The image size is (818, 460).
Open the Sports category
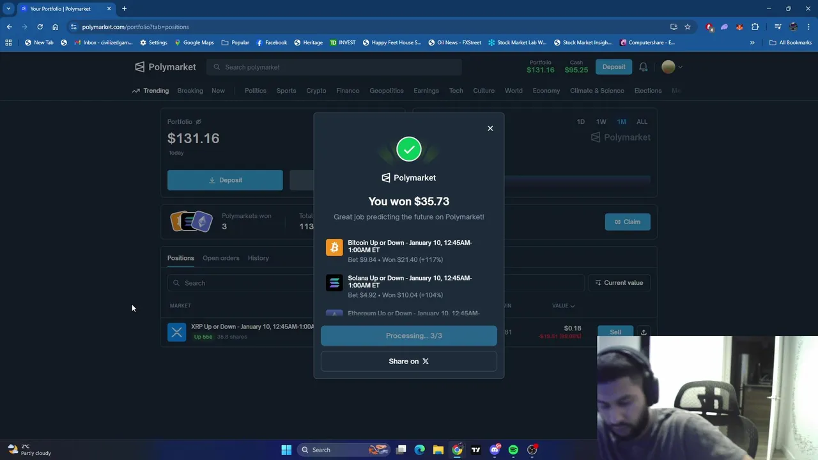click(x=286, y=91)
